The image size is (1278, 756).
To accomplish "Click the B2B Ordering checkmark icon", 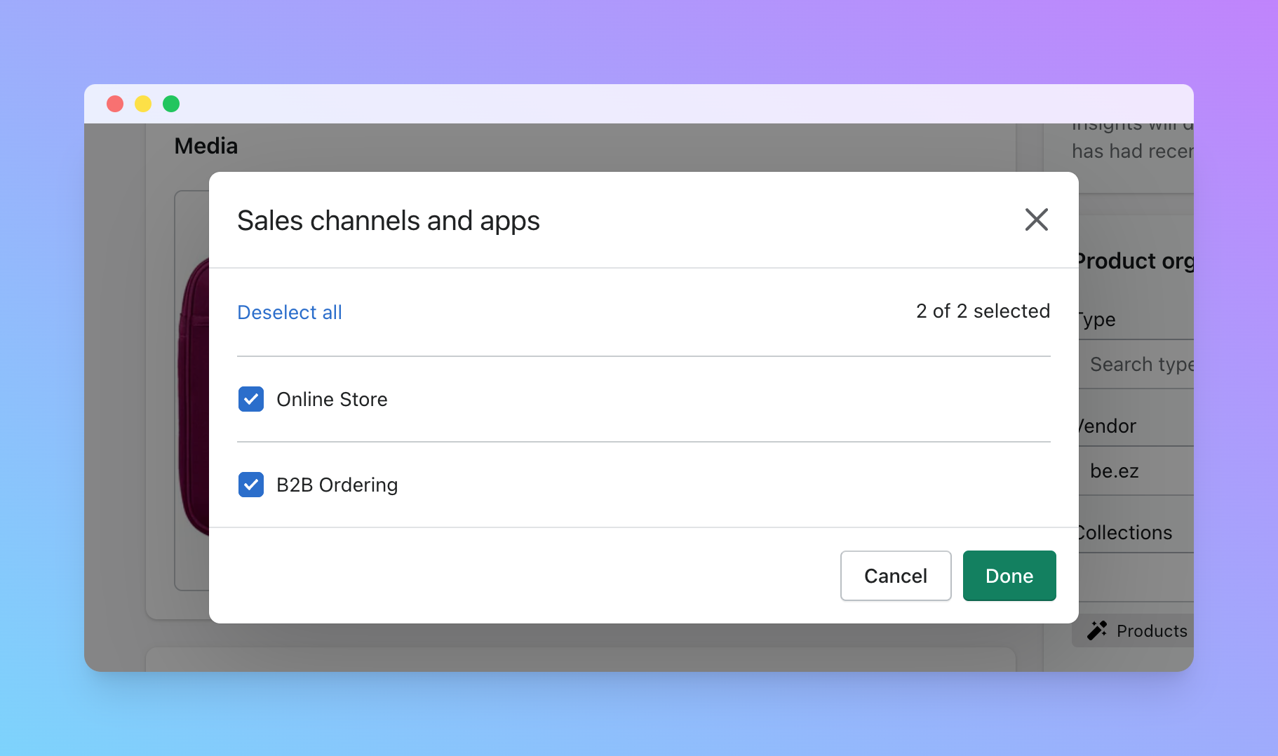I will click(250, 485).
